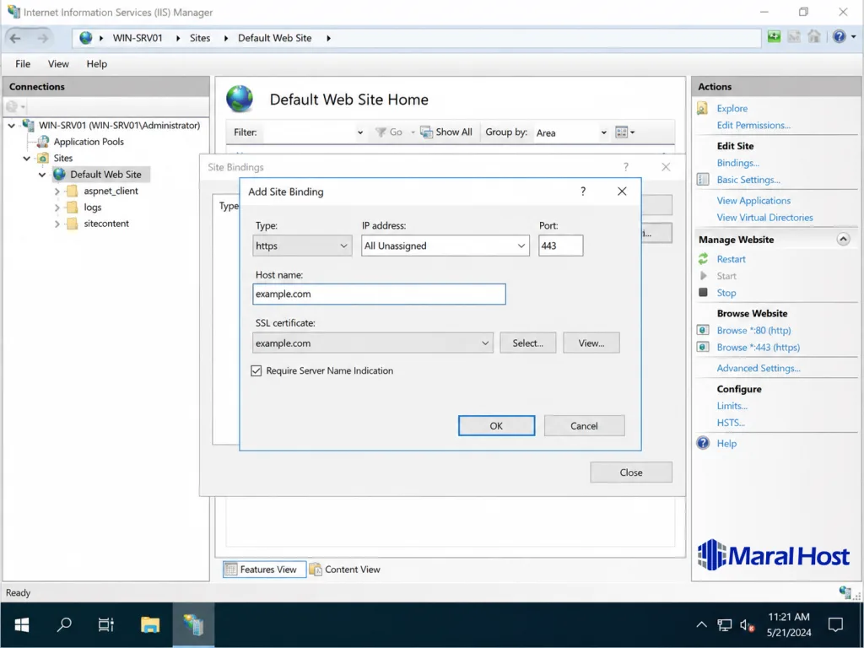This screenshot has height=648, width=864.
Task: Collapse the WIN-SRV01 server node
Action: point(12,126)
